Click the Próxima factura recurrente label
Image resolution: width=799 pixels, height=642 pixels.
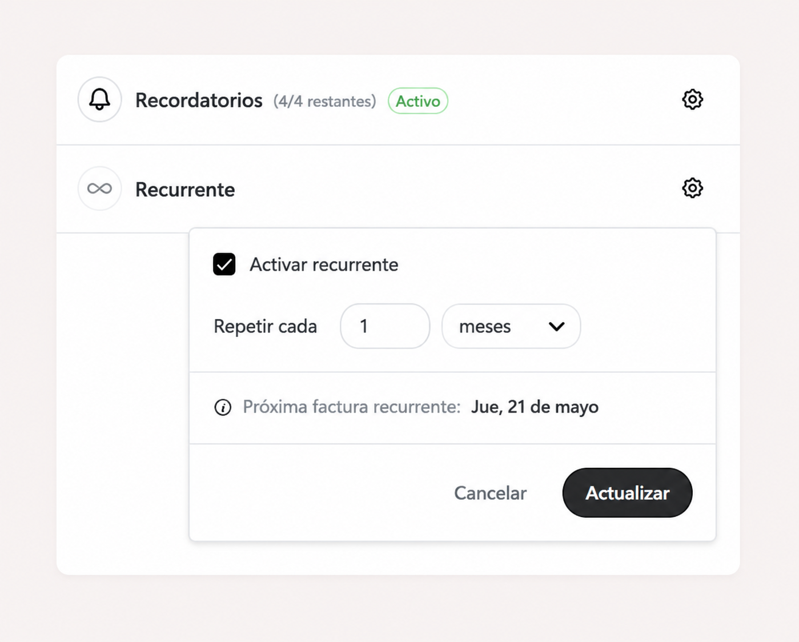click(x=351, y=407)
